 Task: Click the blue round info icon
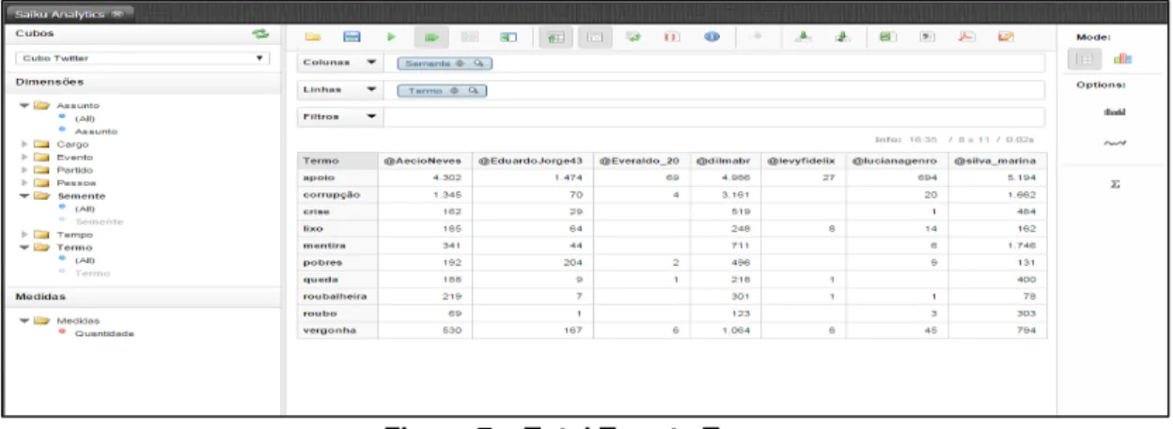tap(712, 37)
